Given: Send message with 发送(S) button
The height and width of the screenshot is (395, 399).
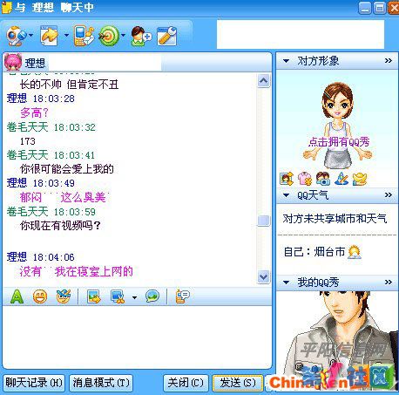Looking at the screenshot, I should [238, 383].
